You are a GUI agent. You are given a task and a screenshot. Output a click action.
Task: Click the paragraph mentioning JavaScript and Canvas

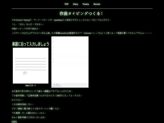pyautogui.click(x=82, y=33)
